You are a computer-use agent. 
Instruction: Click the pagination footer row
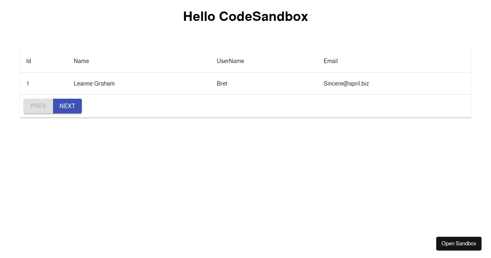pyautogui.click(x=245, y=106)
